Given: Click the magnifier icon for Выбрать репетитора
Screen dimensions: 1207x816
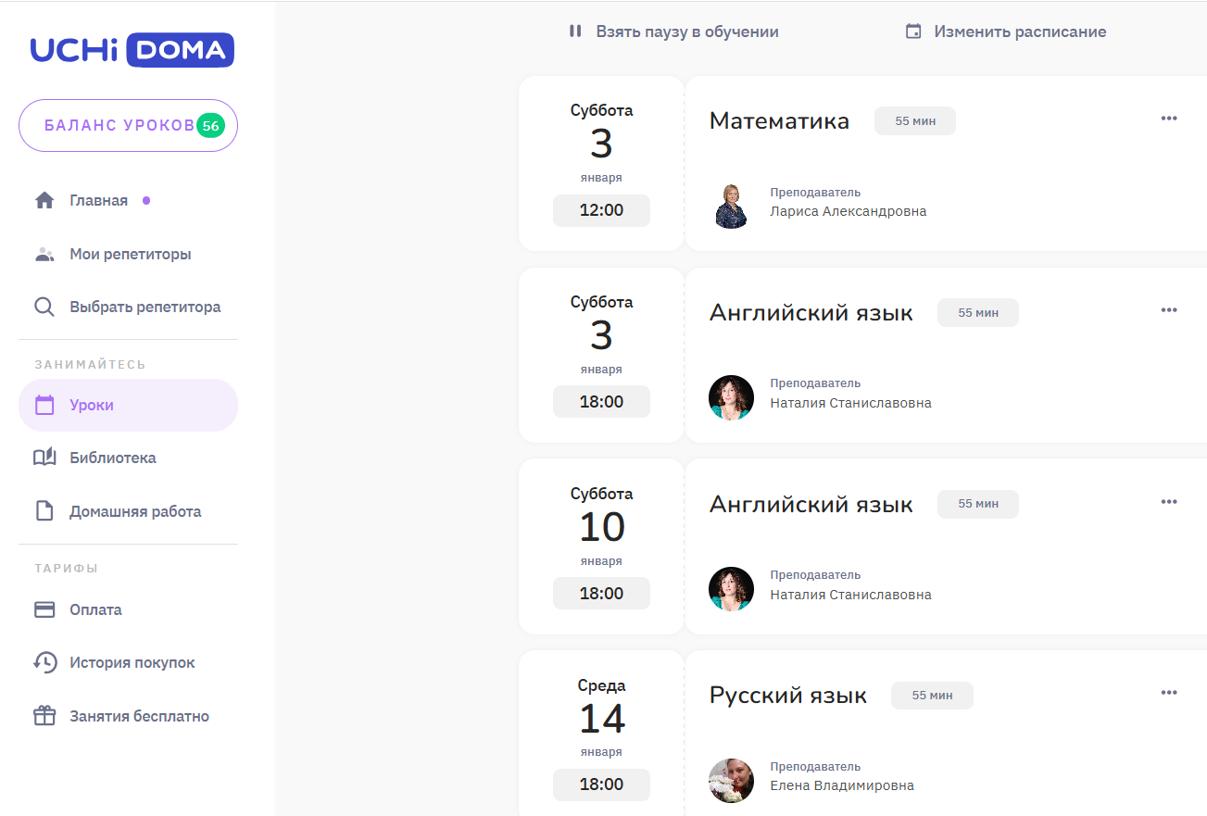Looking at the screenshot, I should point(44,307).
